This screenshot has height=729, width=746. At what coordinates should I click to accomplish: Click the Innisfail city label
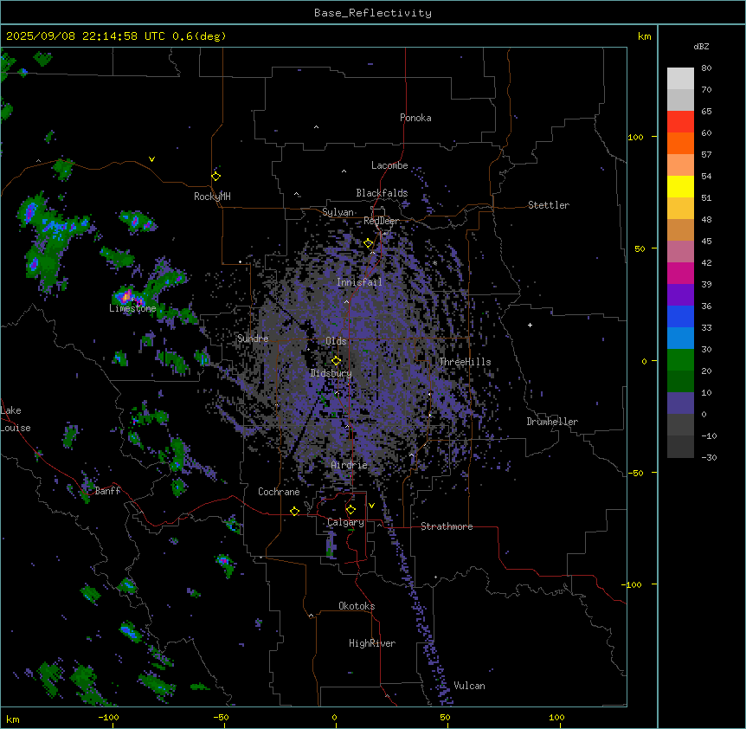(359, 282)
